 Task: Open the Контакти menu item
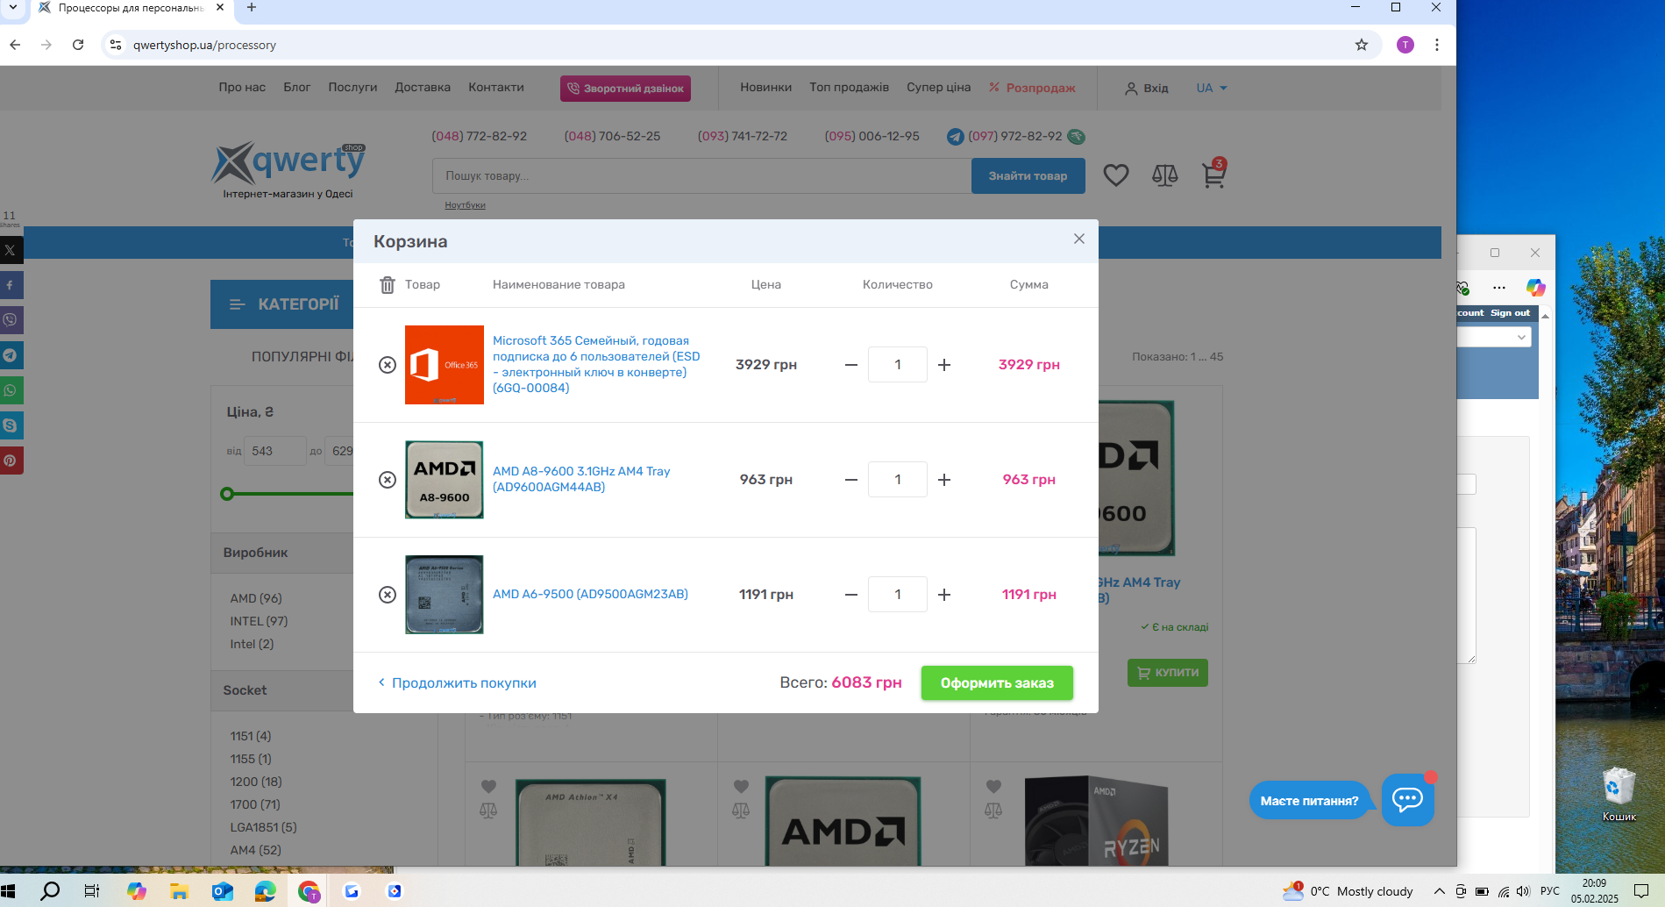pos(496,88)
